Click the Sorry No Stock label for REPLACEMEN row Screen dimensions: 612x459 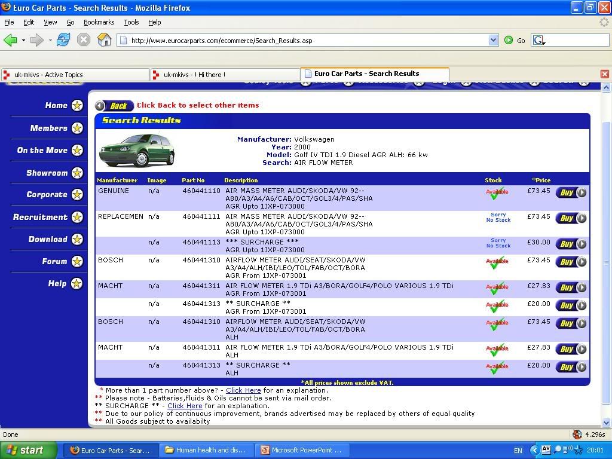498,218
